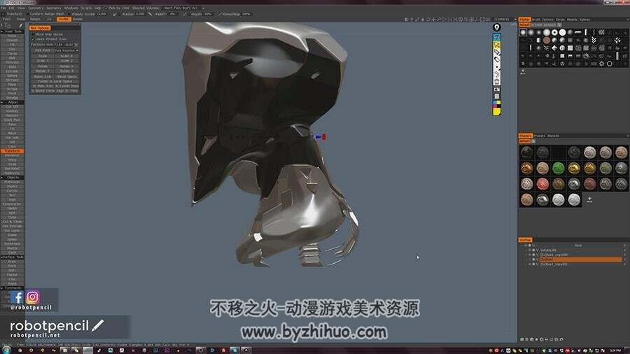The image size is (630, 354).
Task: Open the Geometry menu
Action: point(53,8)
